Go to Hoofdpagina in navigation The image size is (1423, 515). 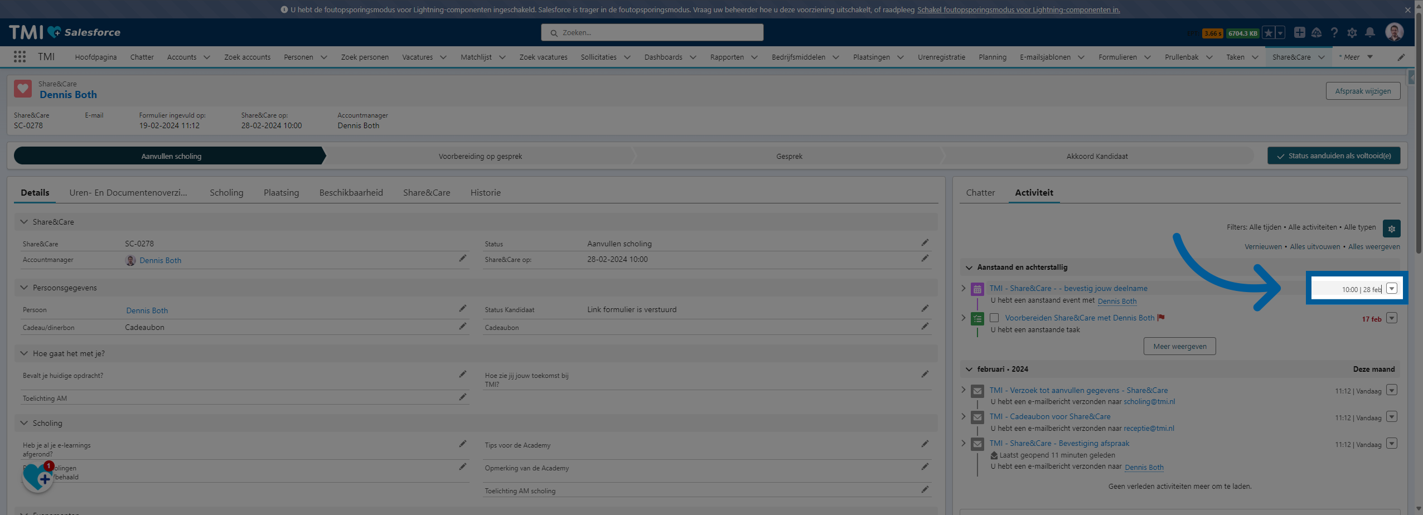point(96,57)
